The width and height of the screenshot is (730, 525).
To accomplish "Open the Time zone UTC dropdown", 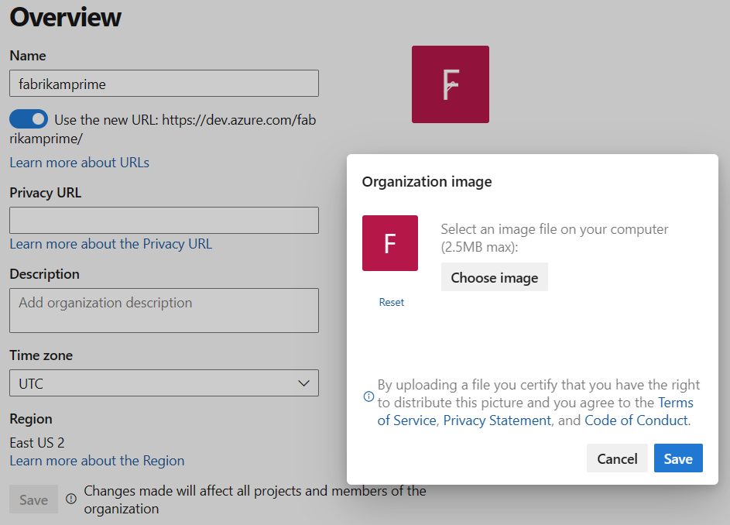I will point(163,383).
